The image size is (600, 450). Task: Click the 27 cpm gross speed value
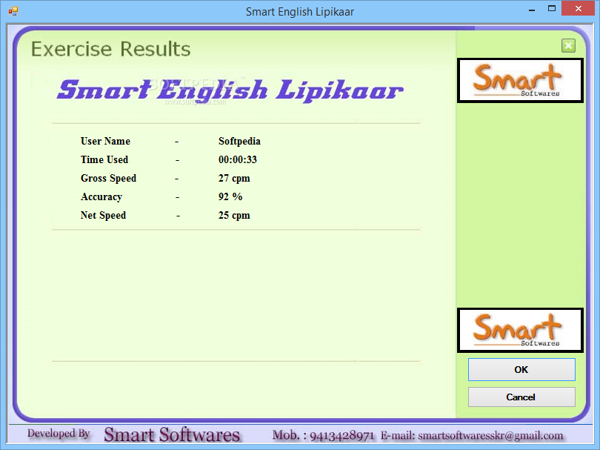click(x=234, y=179)
